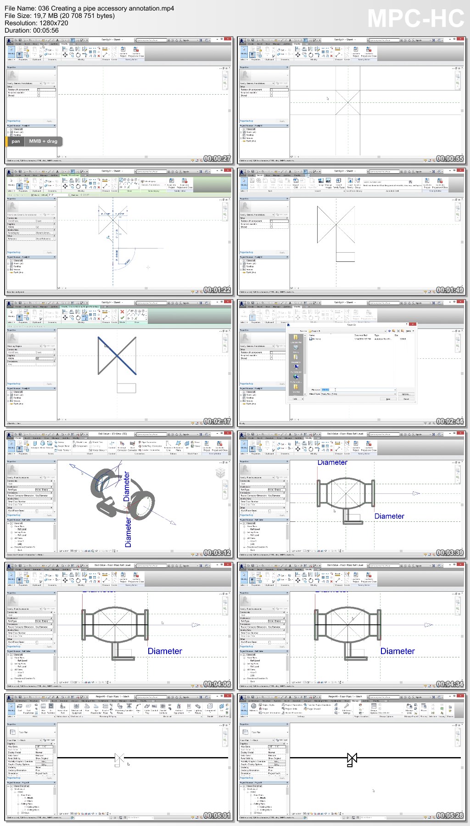Select the Ball Valve file row in Save As
The height and width of the screenshot is (826, 470).
point(358,339)
